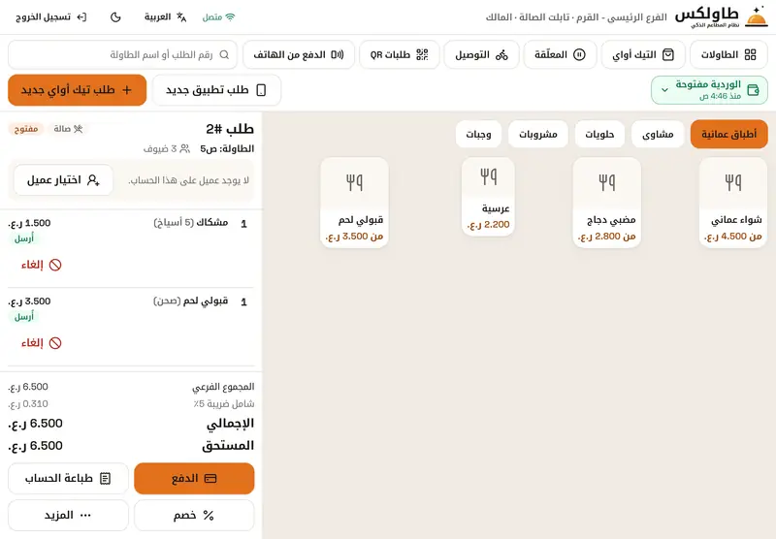Switch to the التيك أواي tab

643,54
